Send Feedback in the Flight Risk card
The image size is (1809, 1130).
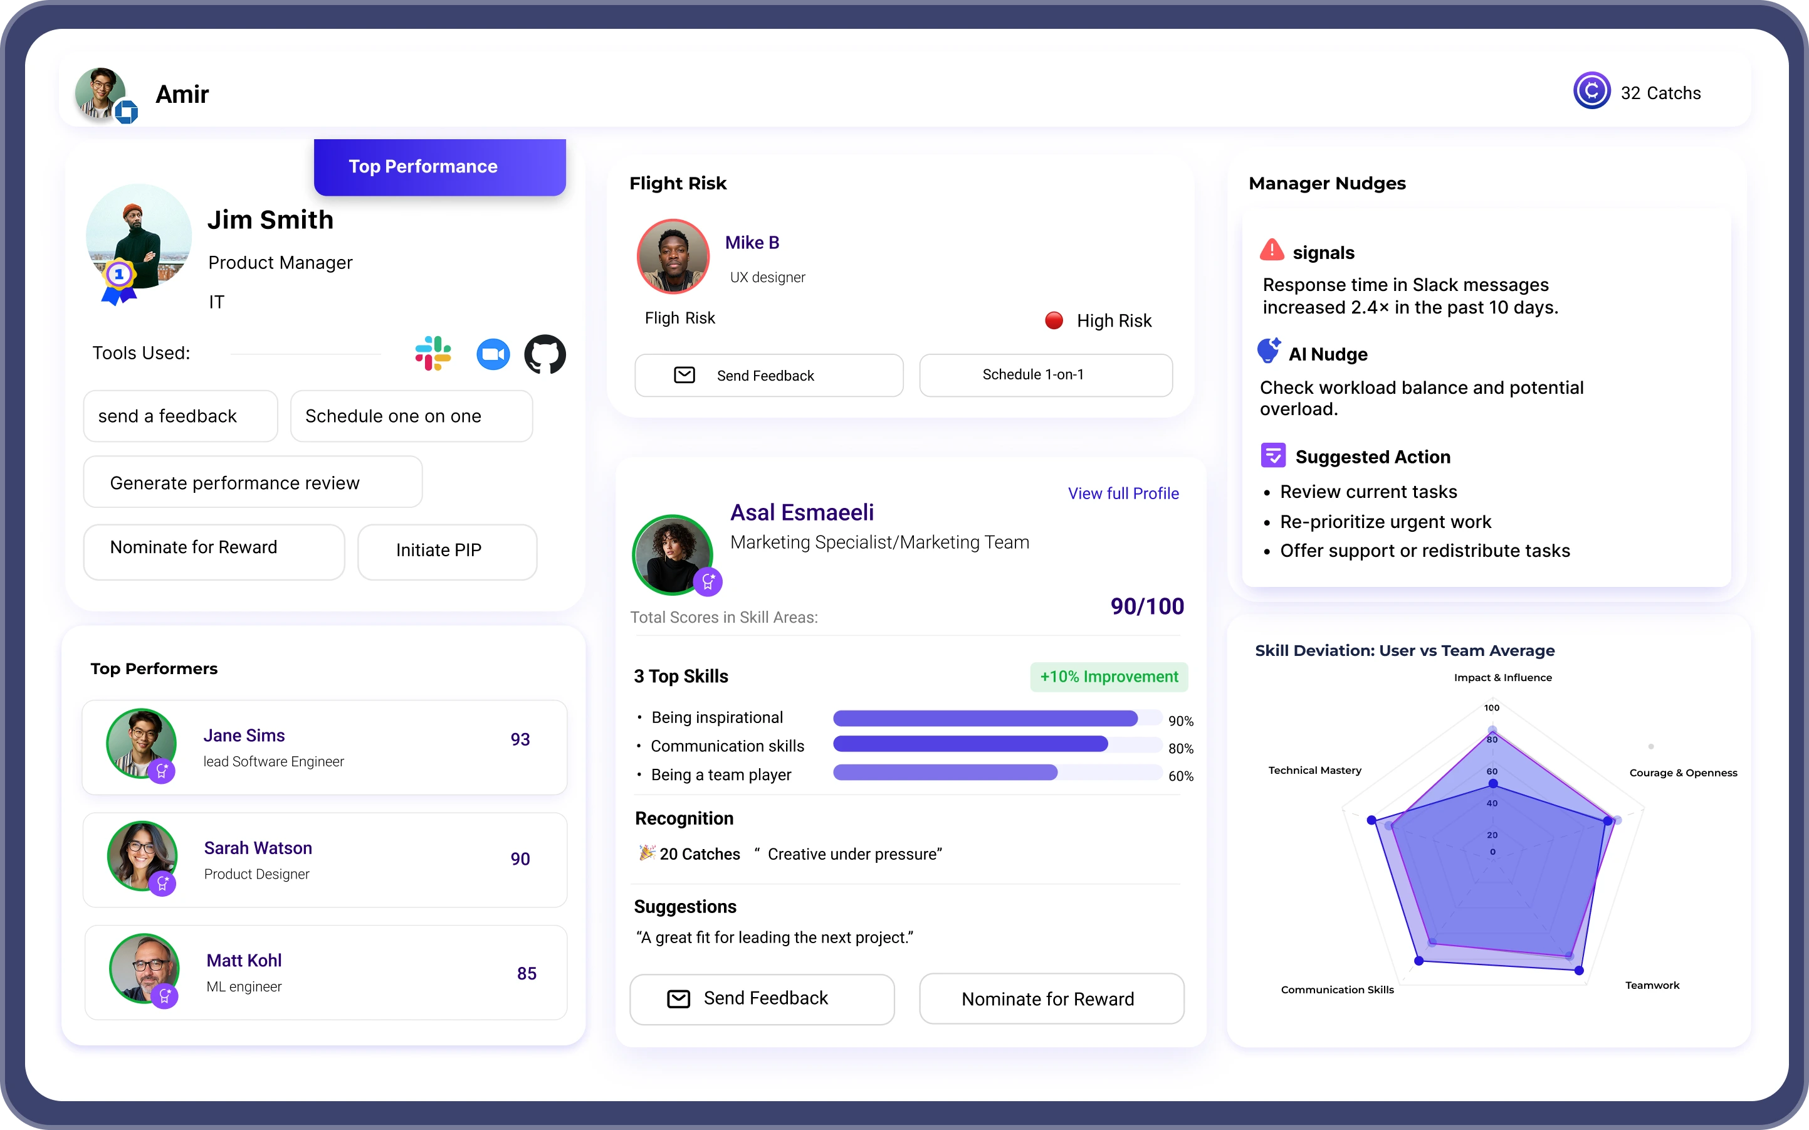pos(768,375)
